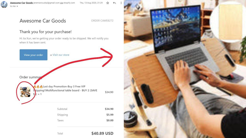The image size is (246, 138).
Task: Click the underlined "via" link
Action: [x=61, y=3]
